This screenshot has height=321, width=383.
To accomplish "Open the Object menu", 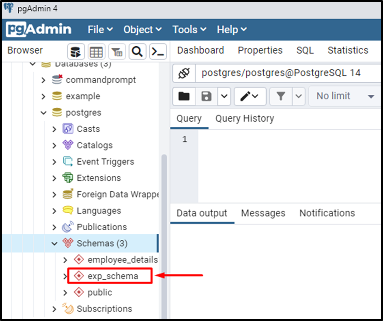I will tap(142, 30).
